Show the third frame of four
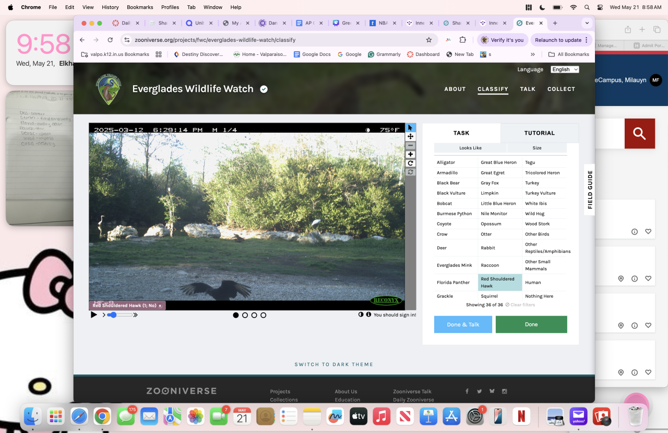 point(254,315)
